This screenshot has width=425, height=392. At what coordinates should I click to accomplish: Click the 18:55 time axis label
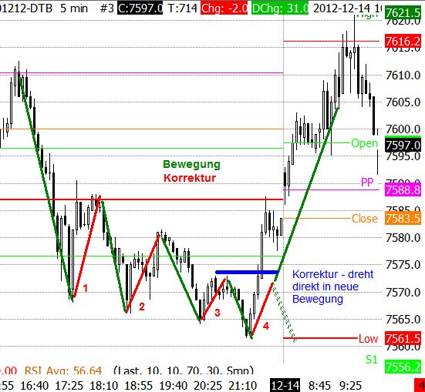pos(139,386)
